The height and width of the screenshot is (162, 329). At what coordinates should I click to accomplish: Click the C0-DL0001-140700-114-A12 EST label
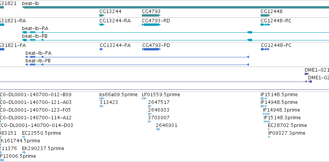click(36, 118)
